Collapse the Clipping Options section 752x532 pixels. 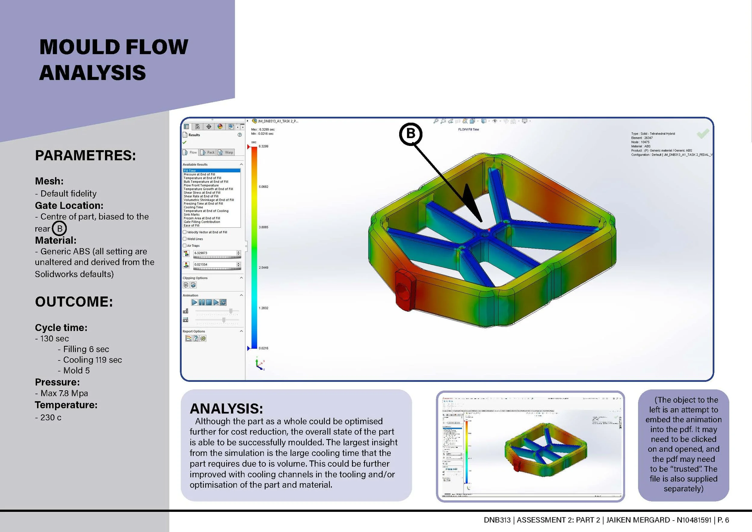tap(241, 278)
